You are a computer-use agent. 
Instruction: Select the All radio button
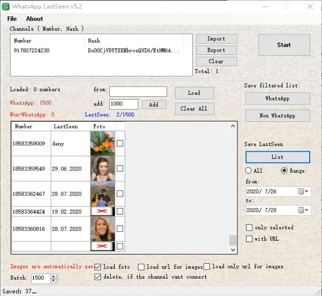[249, 171]
